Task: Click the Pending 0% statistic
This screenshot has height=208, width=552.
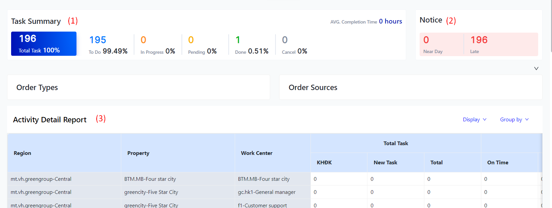Action: tap(202, 45)
